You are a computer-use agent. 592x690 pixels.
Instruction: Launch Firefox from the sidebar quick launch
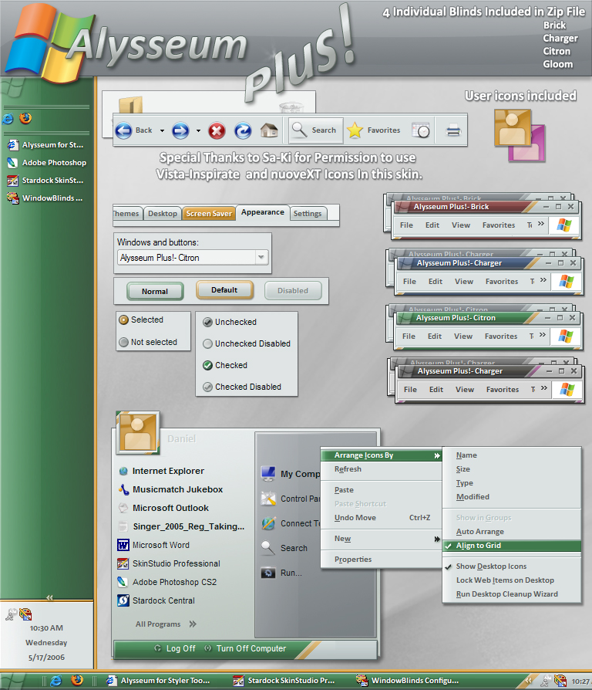click(25, 118)
